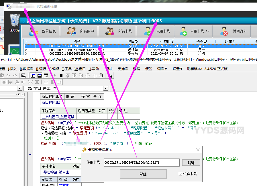
Task: Click the 生成时间 column header
Action: pos(167,42)
